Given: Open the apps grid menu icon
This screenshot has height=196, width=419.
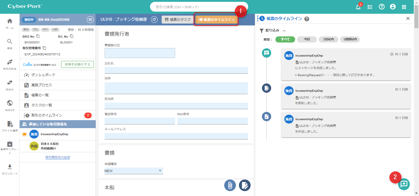Looking at the screenshot, I should point(404,7).
